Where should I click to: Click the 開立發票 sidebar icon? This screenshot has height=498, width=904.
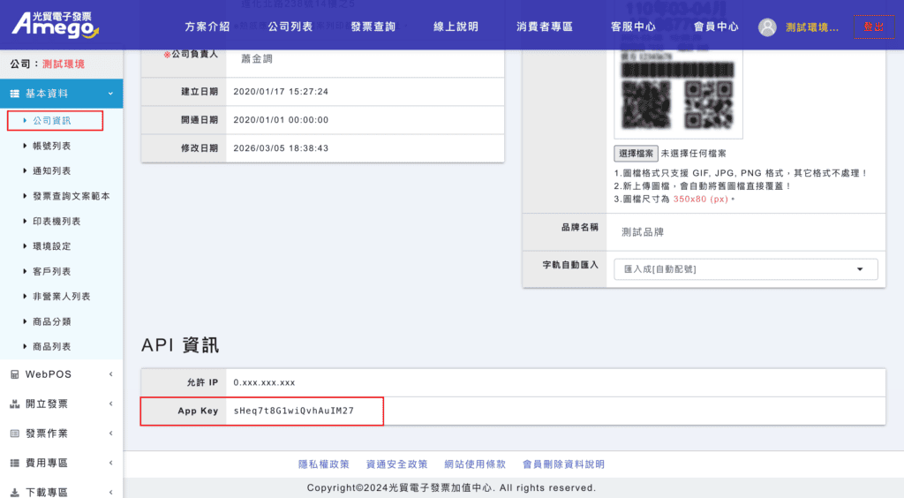14,404
